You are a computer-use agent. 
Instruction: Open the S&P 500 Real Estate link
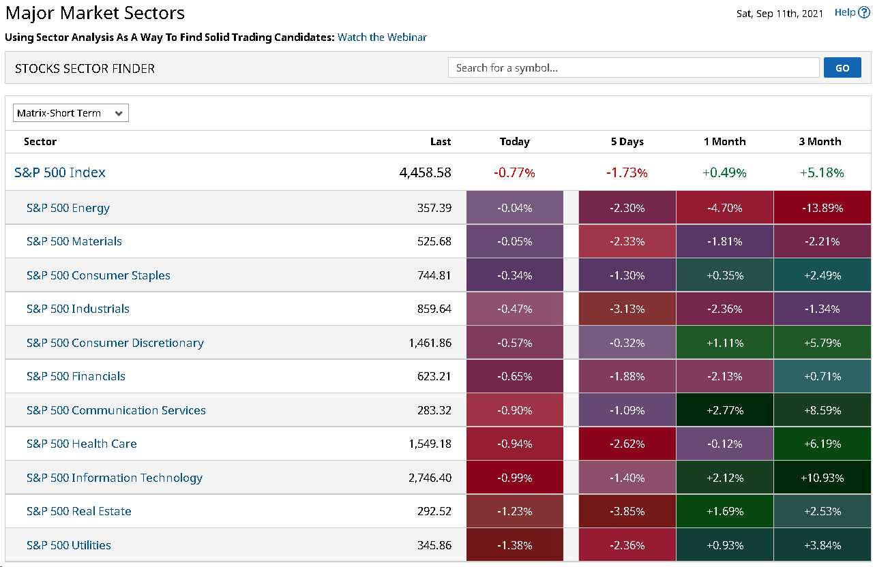click(79, 511)
